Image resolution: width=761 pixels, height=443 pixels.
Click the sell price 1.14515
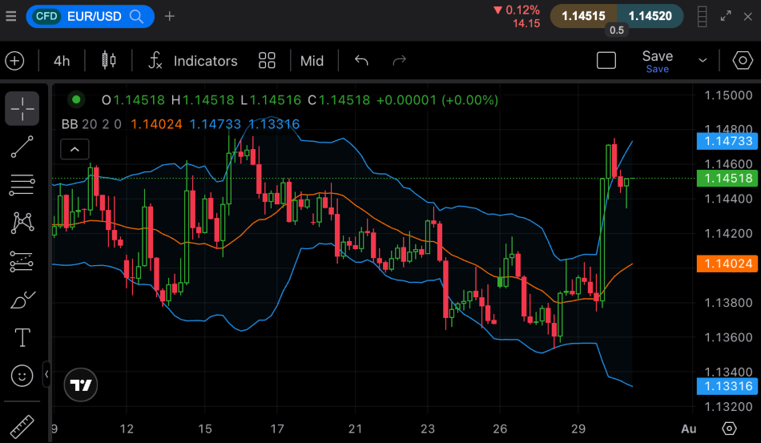(x=583, y=16)
